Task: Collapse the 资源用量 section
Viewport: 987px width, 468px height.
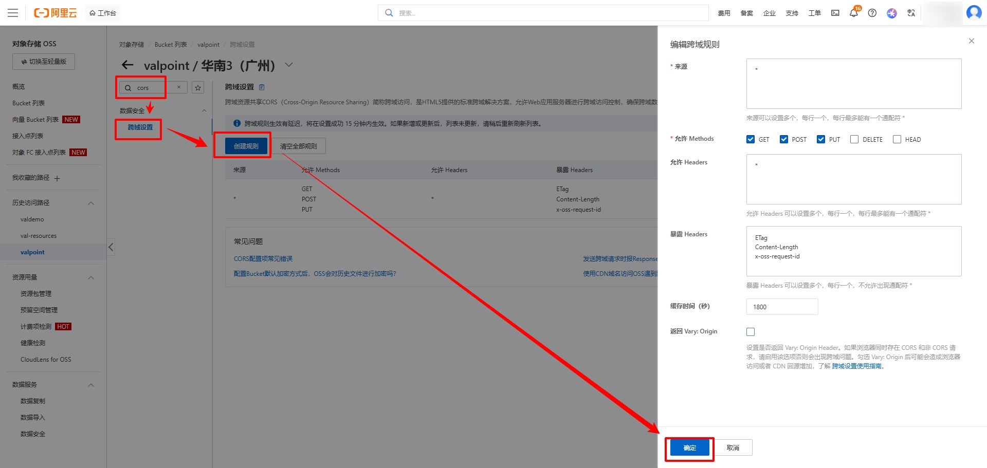Action: [91, 277]
